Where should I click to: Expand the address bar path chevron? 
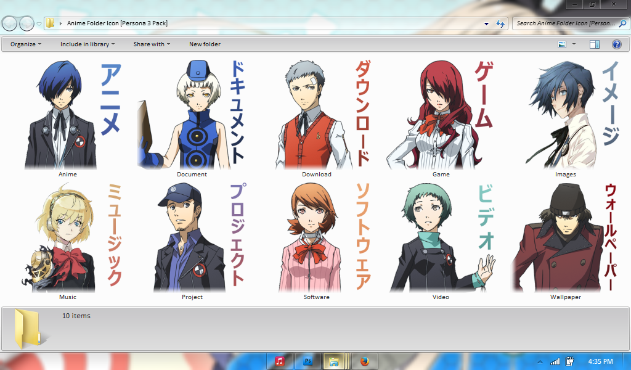(x=61, y=23)
